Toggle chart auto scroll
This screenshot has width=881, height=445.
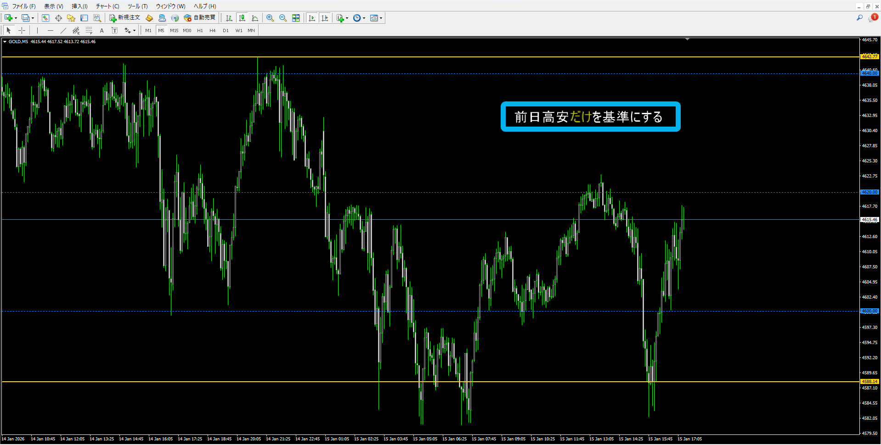(312, 18)
